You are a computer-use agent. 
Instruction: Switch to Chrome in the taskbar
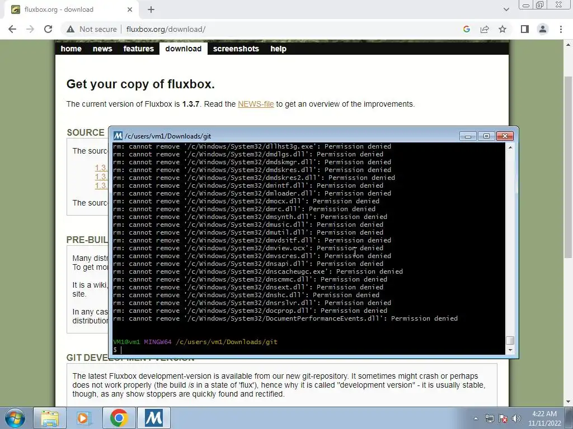119,418
